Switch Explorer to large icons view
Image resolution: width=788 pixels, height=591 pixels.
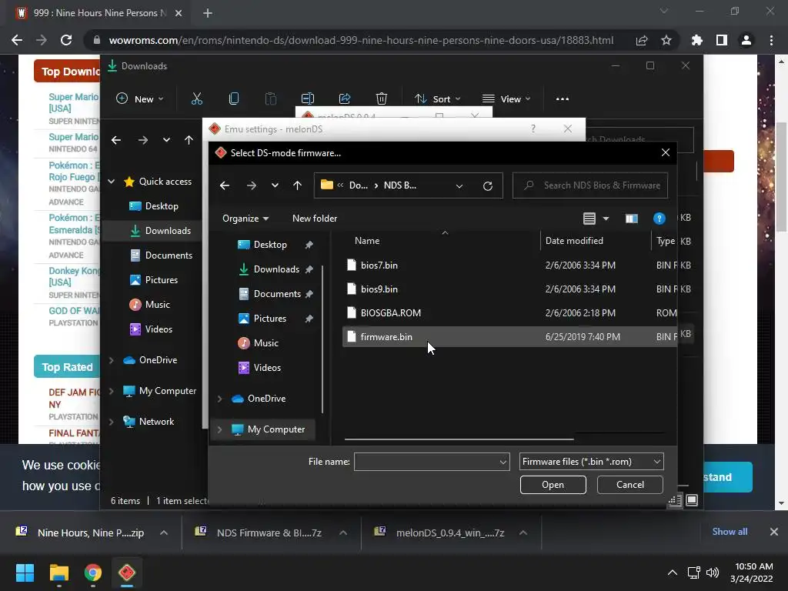coord(692,500)
